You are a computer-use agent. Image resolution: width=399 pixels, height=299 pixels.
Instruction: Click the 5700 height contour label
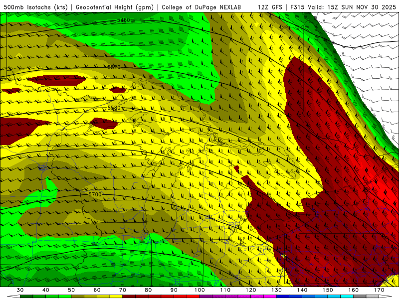95,194
